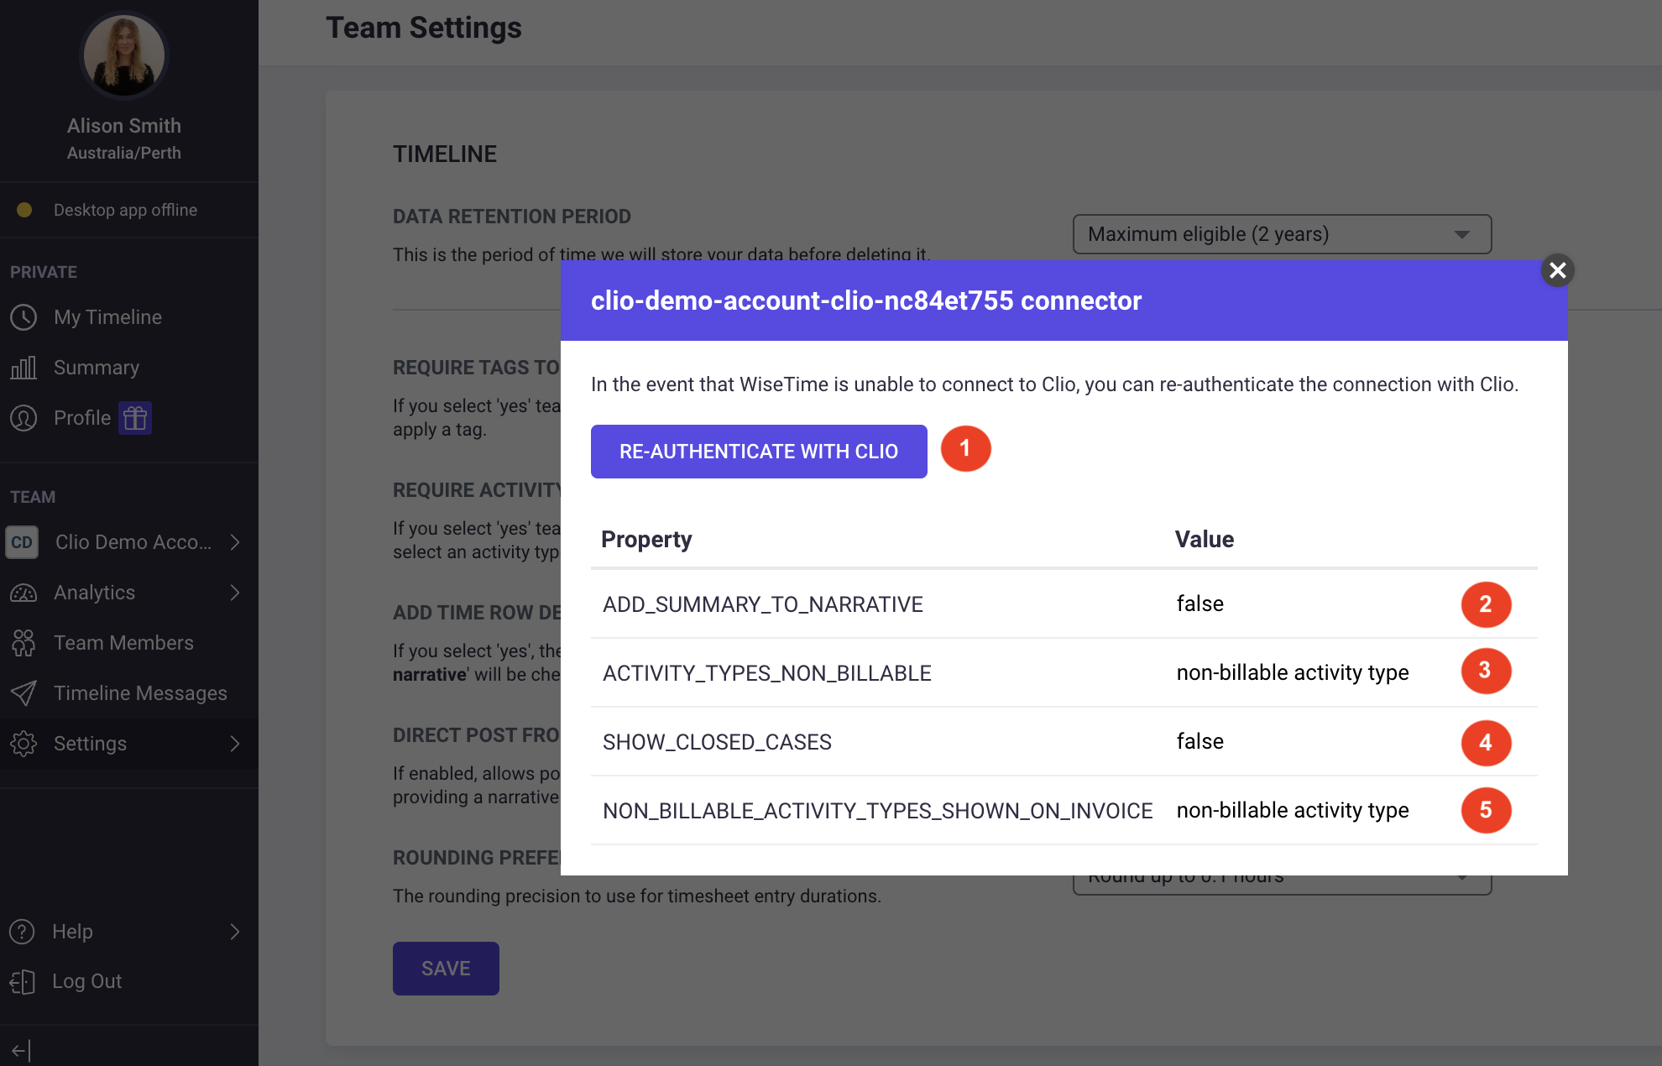Expand the Analytics section chevron
Screen dimensions: 1662x1066
click(x=235, y=593)
